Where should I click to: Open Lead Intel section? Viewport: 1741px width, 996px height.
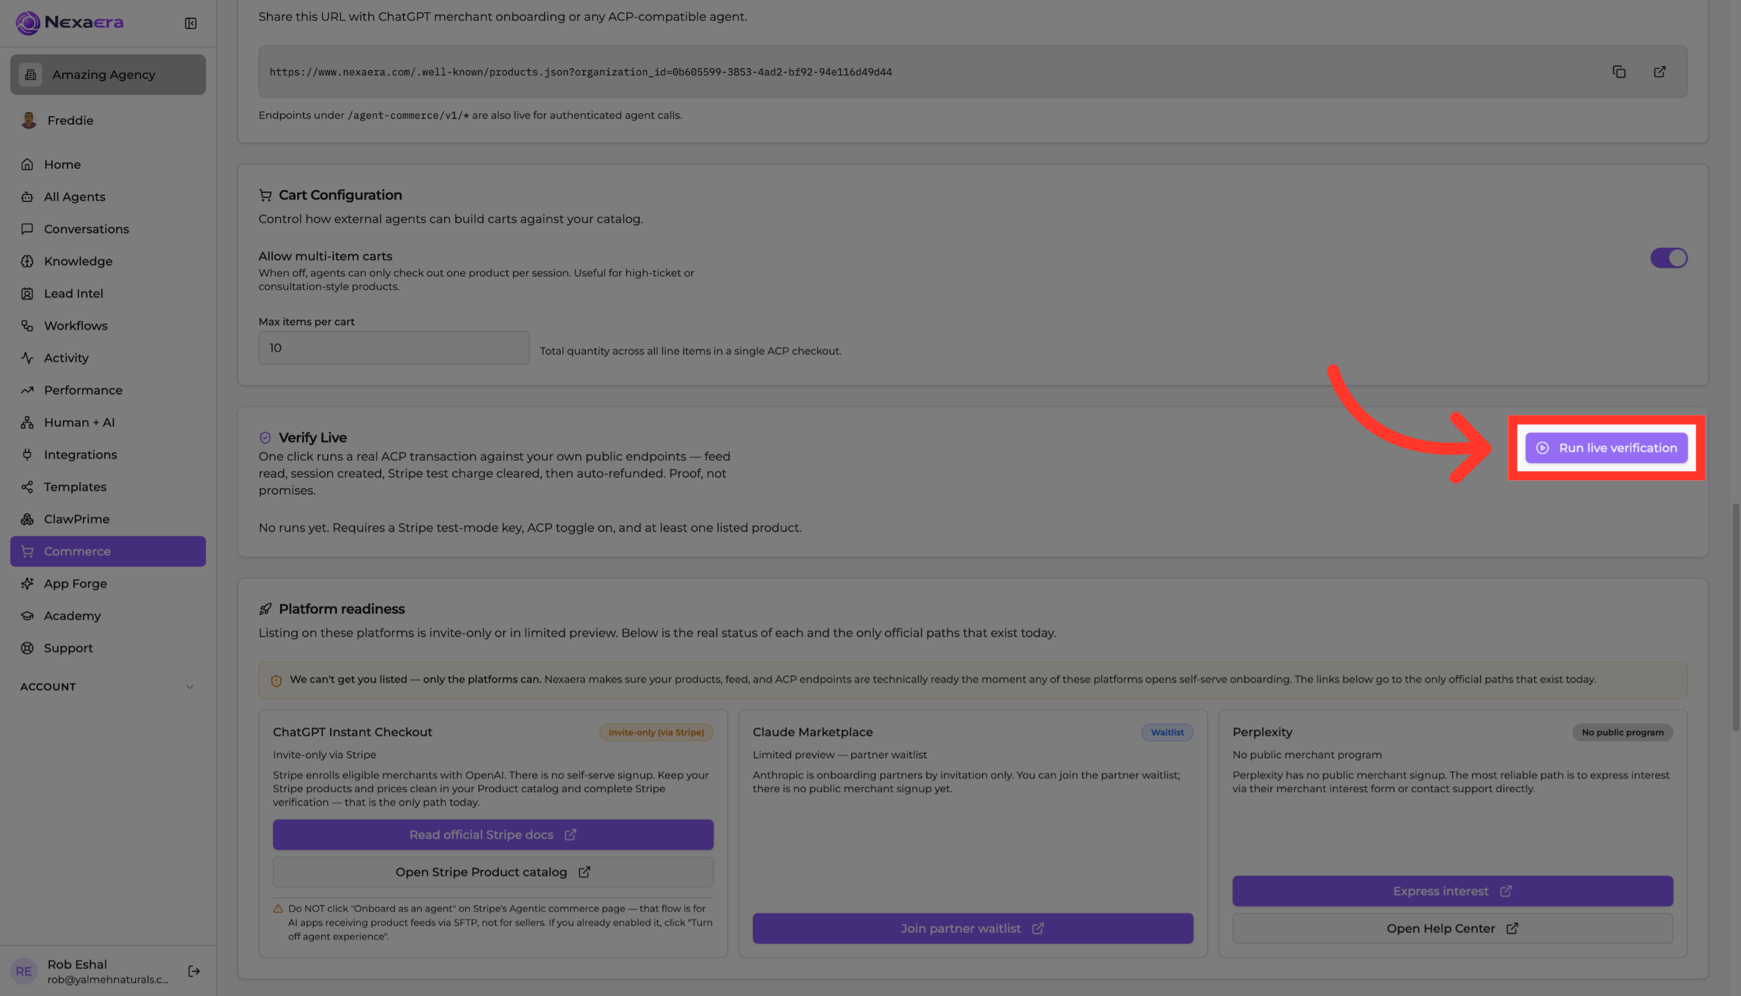pos(108,293)
